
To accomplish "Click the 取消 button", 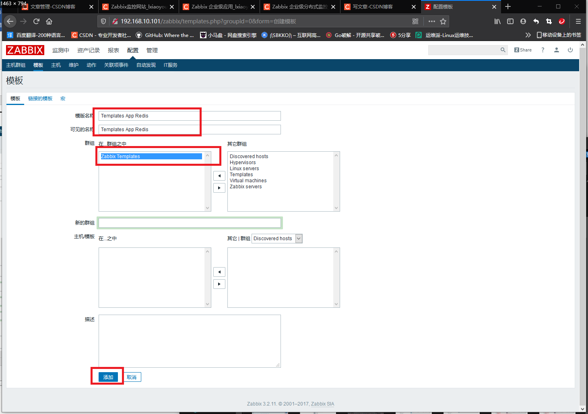I will [132, 377].
